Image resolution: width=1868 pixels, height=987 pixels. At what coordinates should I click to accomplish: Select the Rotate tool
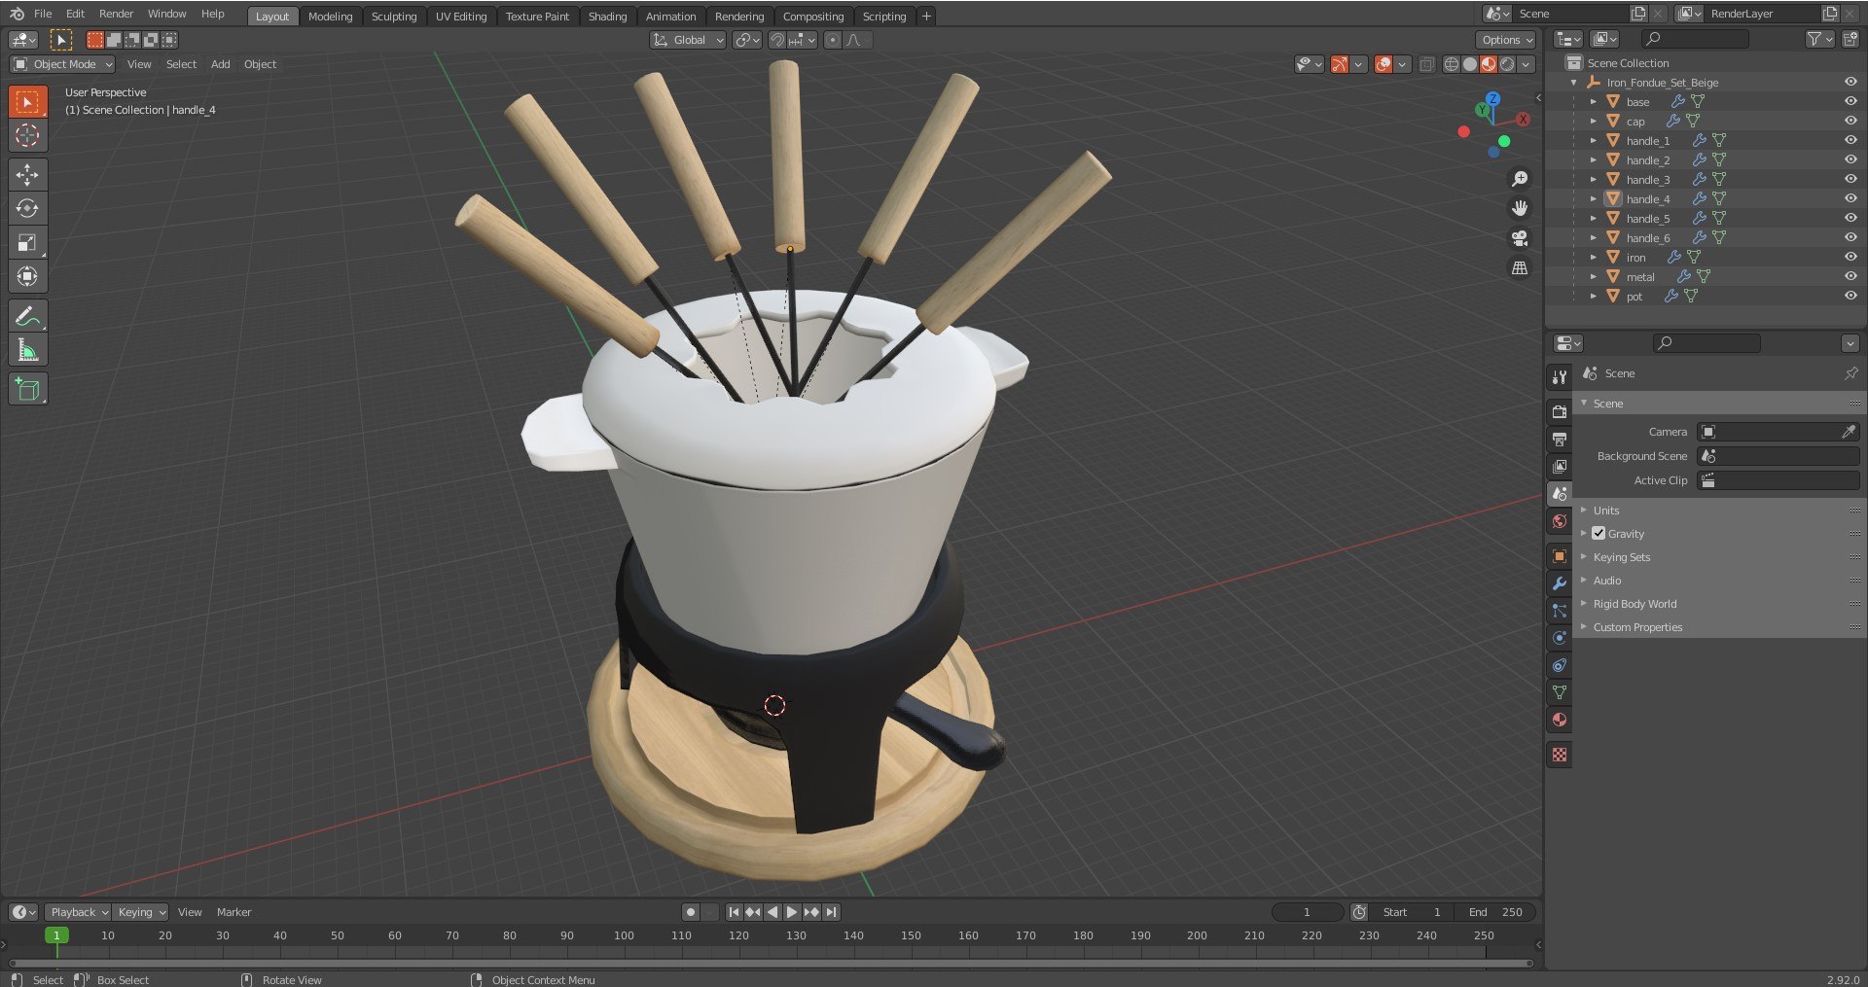click(x=27, y=209)
